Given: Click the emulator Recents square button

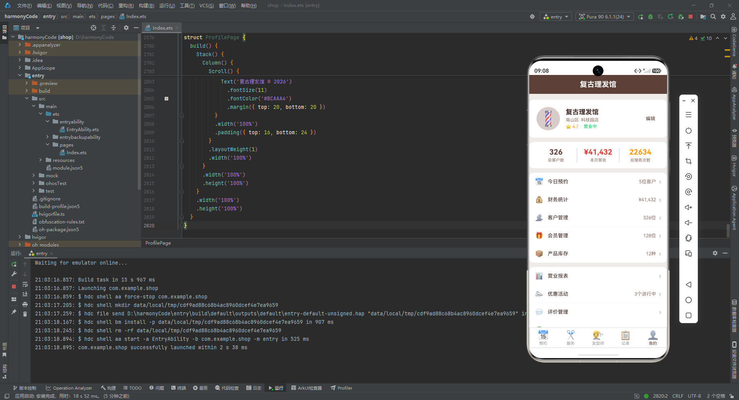Looking at the screenshot, I should coord(689,315).
